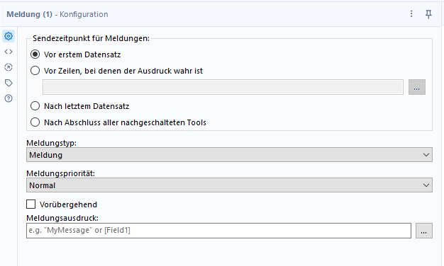This screenshot has width=444, height=266.
Task: Click the 'Meldung (1)' panel title
Action: click(30, 14)
